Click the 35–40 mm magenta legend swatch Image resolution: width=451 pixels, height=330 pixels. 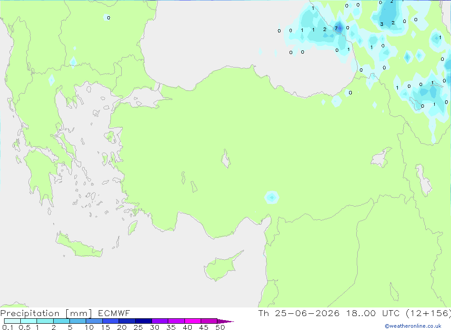[176, 321]
